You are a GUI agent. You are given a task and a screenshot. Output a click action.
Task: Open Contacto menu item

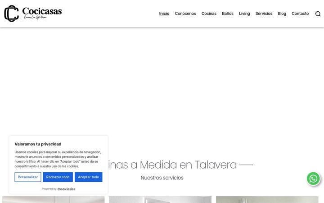pyautogui.click(x=300, y=14)
